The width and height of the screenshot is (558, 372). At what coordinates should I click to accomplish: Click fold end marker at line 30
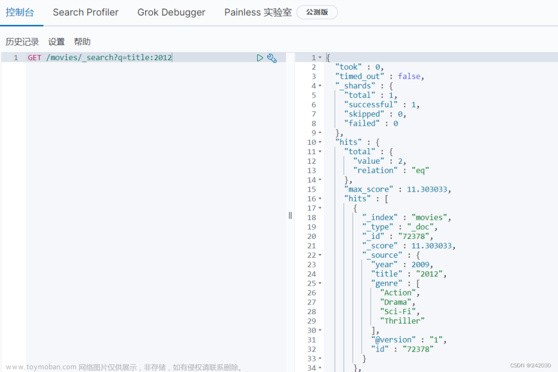click(320, 331)
